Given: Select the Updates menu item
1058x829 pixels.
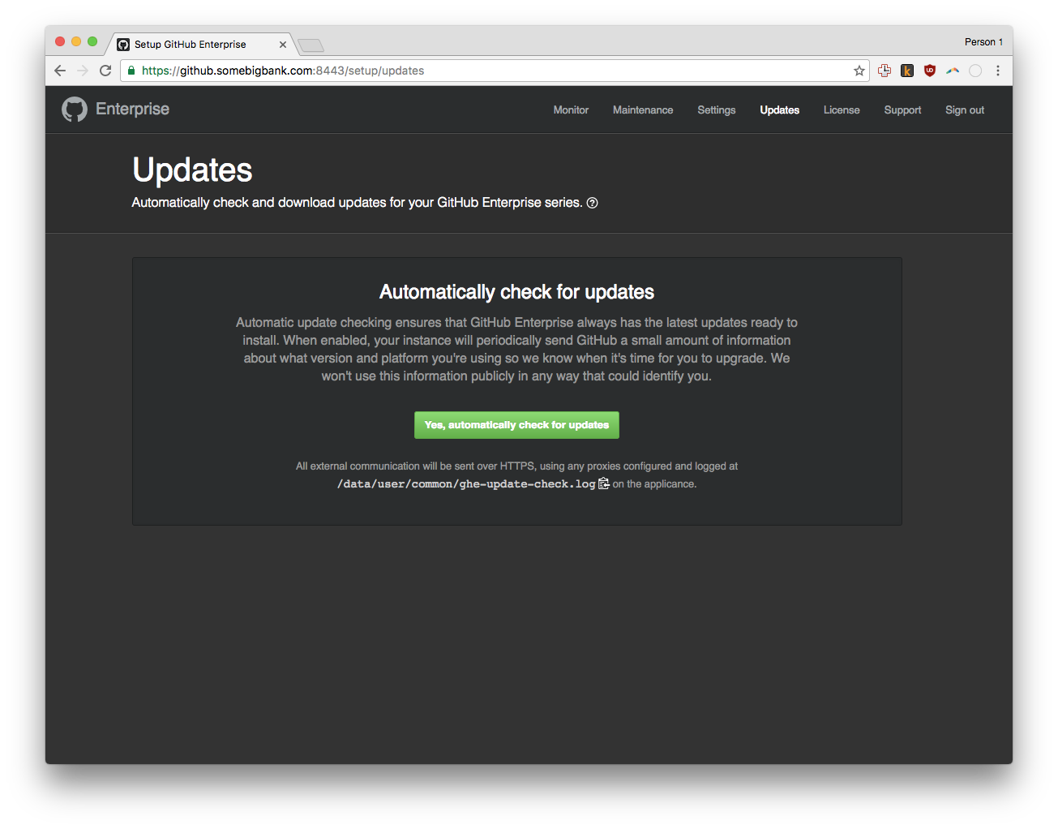Looking at the screenshot, I should [x=780, y=110].
